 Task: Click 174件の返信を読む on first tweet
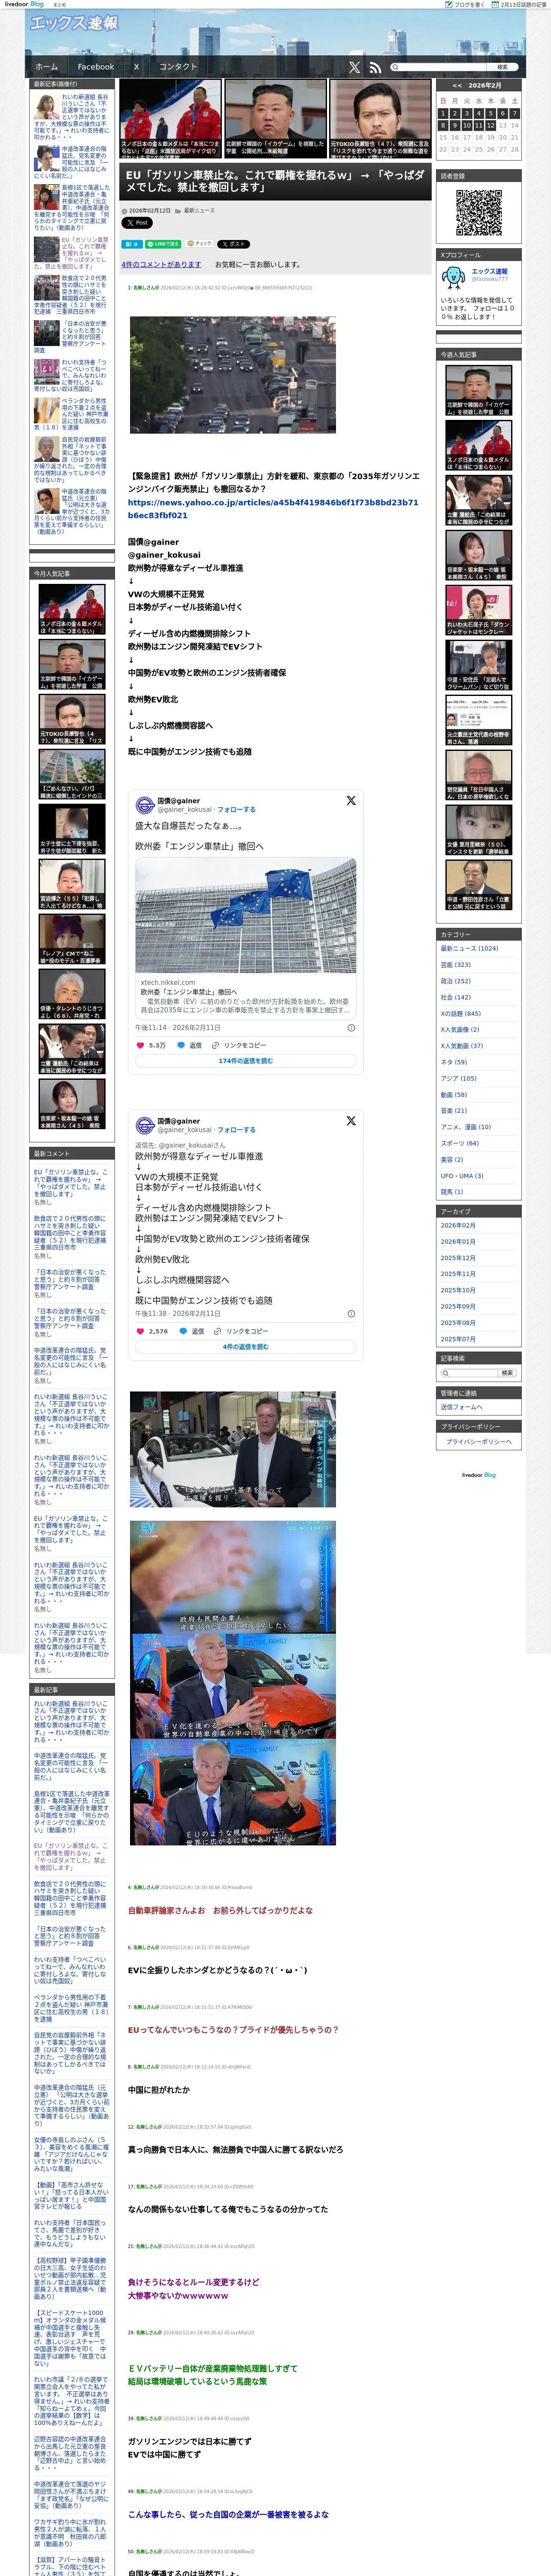[245, 1061]
